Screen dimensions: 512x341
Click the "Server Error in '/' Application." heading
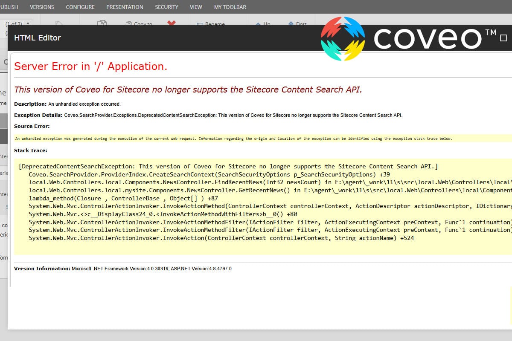(91, 66)
